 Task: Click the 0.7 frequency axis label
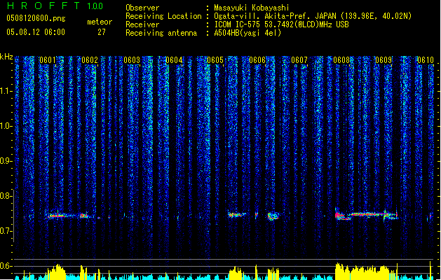click(x=6, y=231)
